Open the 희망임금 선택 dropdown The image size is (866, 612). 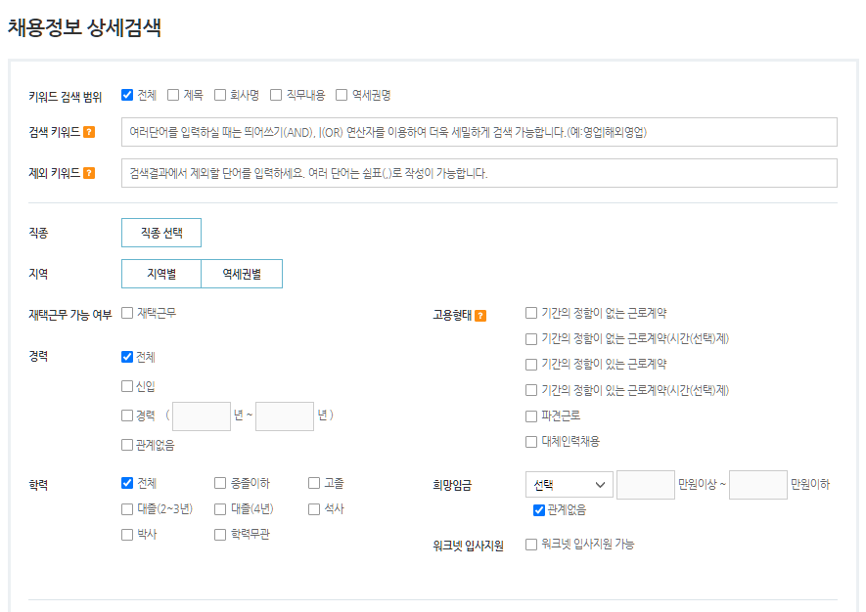(x=570, y=485)
